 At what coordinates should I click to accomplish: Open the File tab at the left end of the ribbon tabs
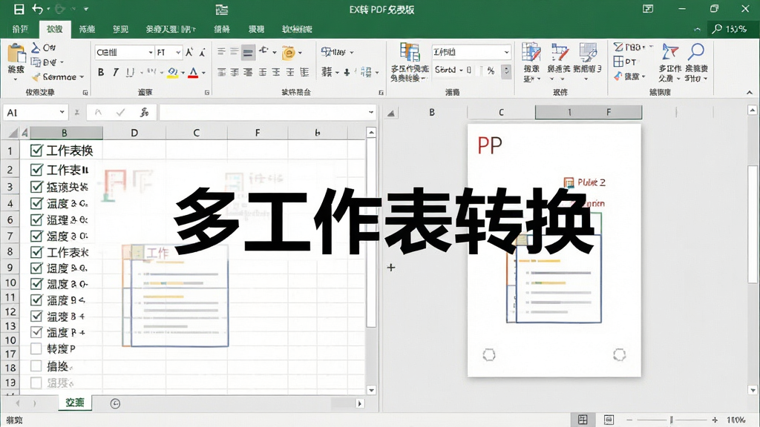[x=20, y=29]
